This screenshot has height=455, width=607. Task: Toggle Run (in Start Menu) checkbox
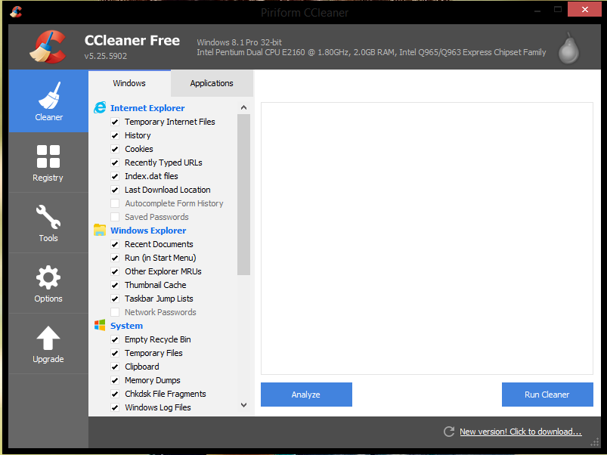[x=115, y=258]
